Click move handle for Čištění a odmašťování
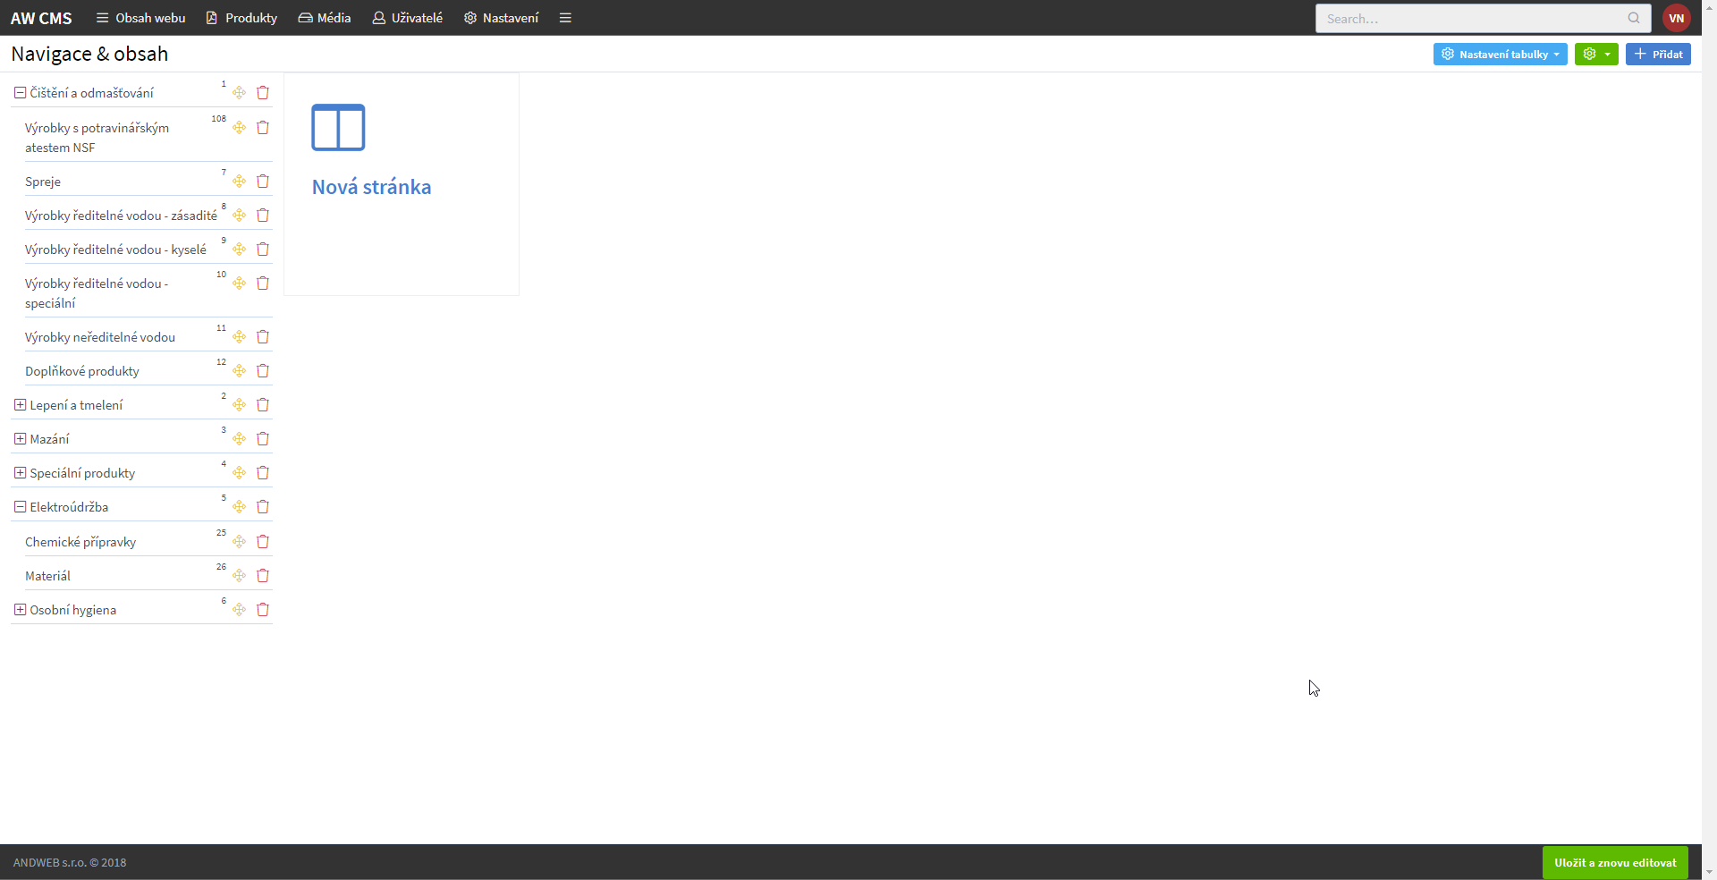The height and width of the screenshot is (880, 1717). (239, 92)
